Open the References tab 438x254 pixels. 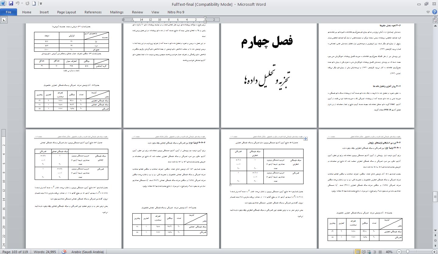tap(93, 12)
